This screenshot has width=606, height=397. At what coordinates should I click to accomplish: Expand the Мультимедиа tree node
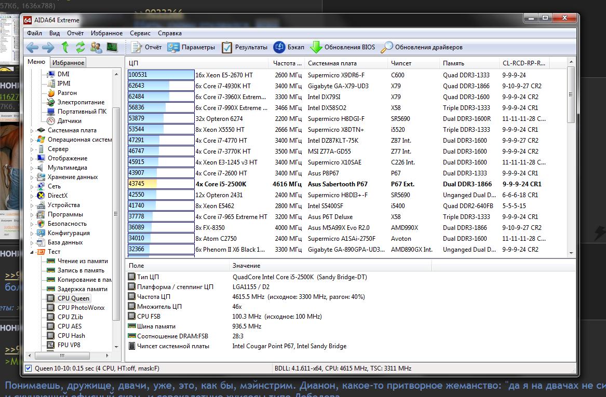(32, 168)
